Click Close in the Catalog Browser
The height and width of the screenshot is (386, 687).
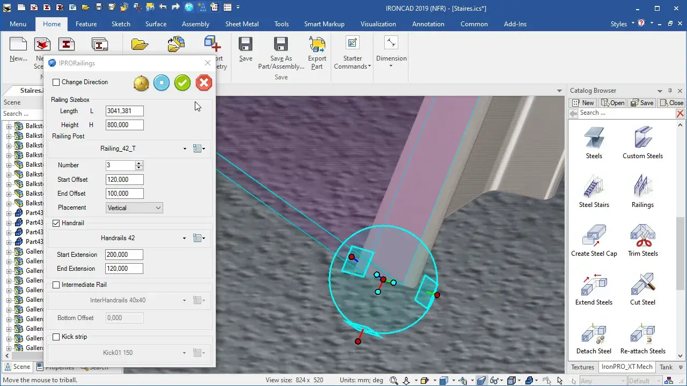[x=671, y=103]
